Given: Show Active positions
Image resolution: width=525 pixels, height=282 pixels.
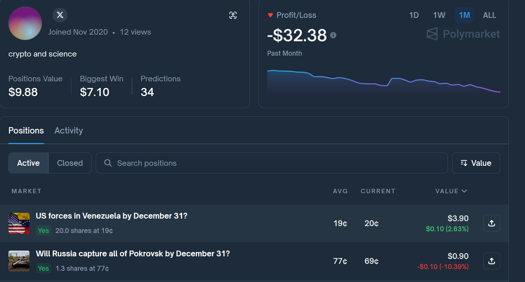Looking at the screenshot, I should (x=28, y=163).
